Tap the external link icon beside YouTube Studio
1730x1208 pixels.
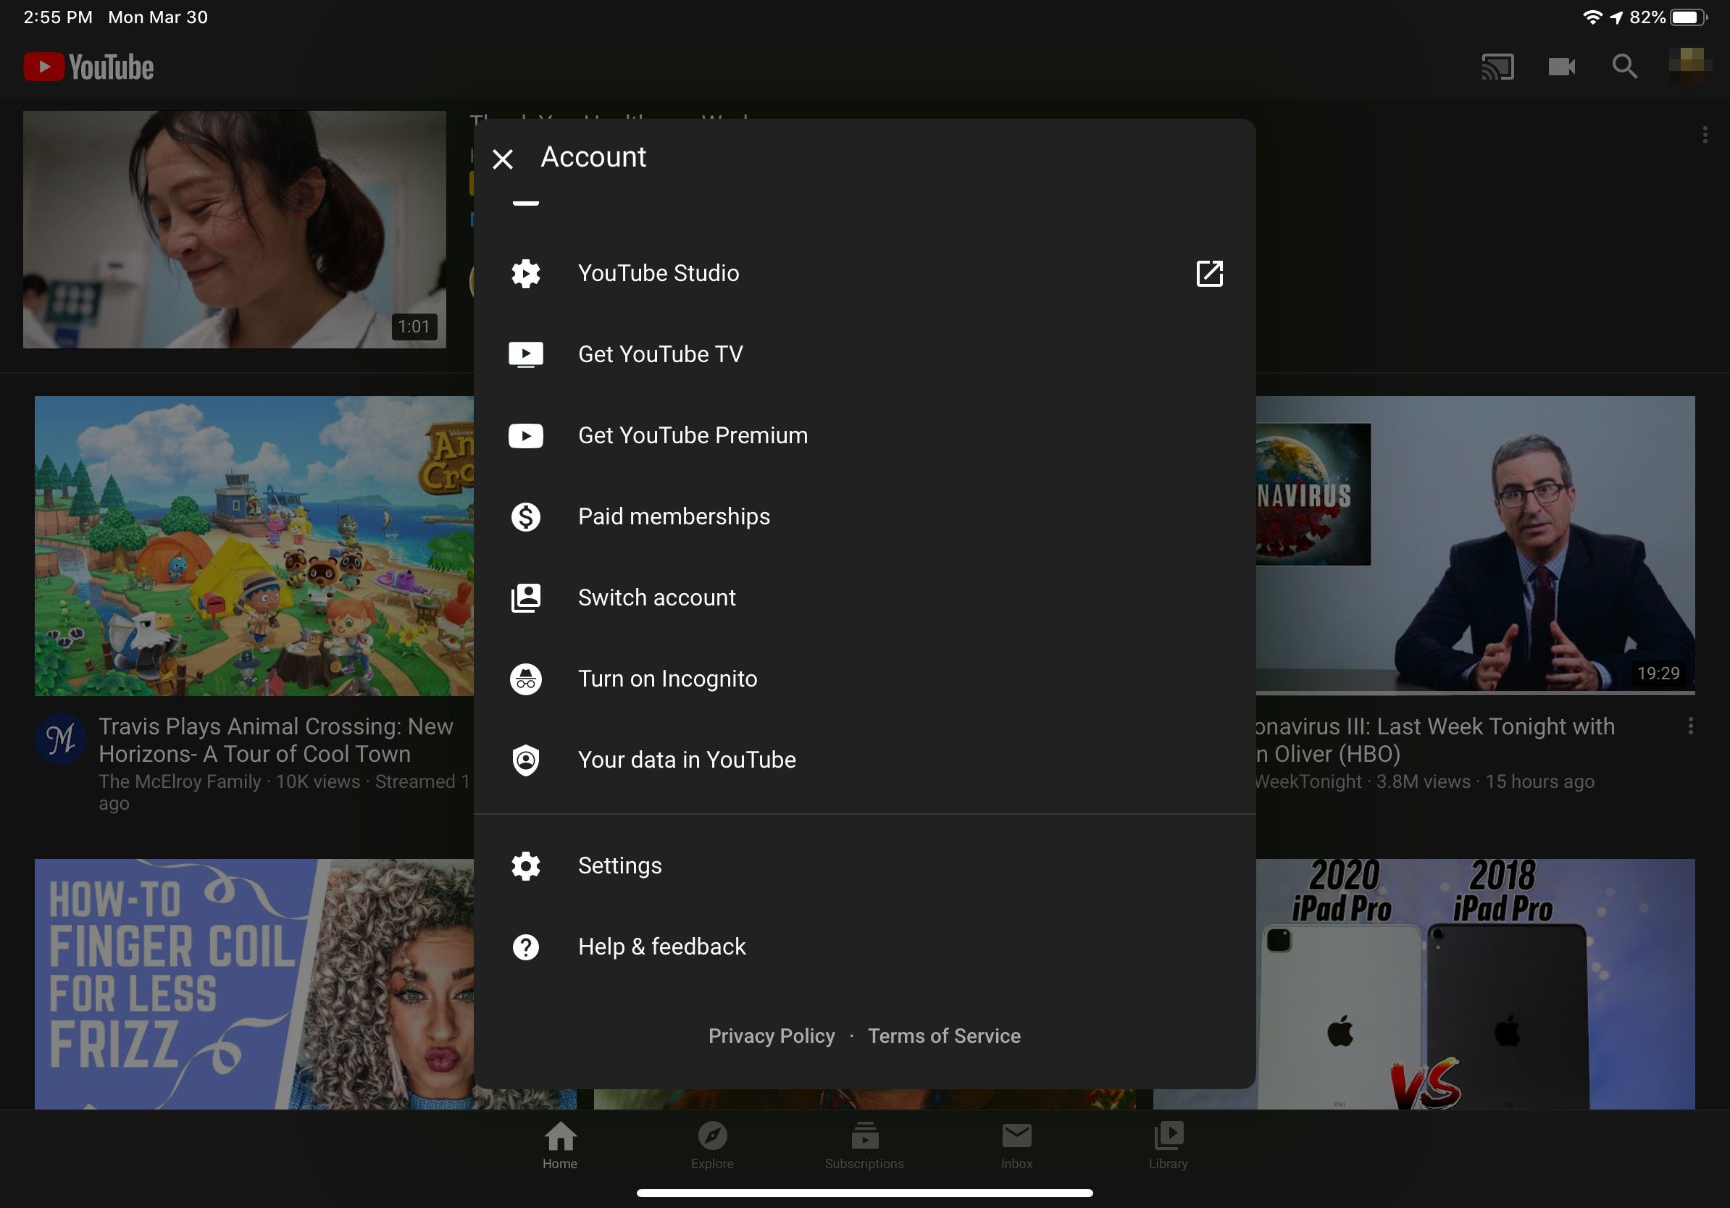(x=1209, y=273)
